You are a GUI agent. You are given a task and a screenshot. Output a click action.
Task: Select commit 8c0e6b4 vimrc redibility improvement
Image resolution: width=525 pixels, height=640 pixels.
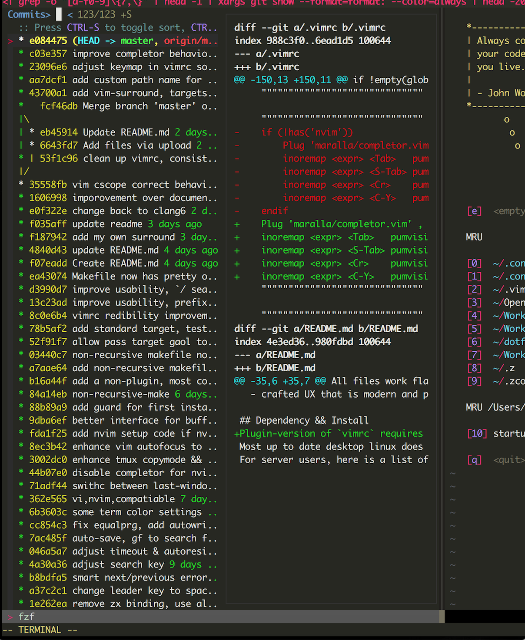pyautogui.click(x=117, y=316)
